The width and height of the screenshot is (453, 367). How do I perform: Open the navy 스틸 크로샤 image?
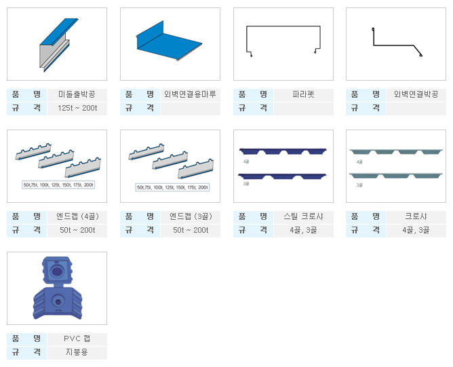[x=283, y=166]
